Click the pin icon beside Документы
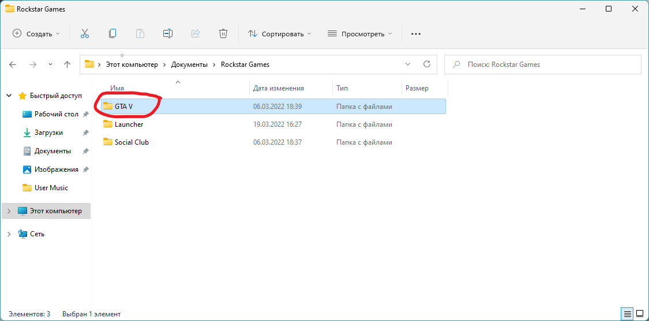Viewport: 649px width, 321px height. [x=86, y=152]
